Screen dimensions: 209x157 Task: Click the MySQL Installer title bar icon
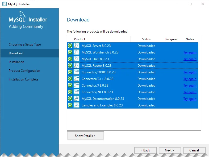(5, 4)
